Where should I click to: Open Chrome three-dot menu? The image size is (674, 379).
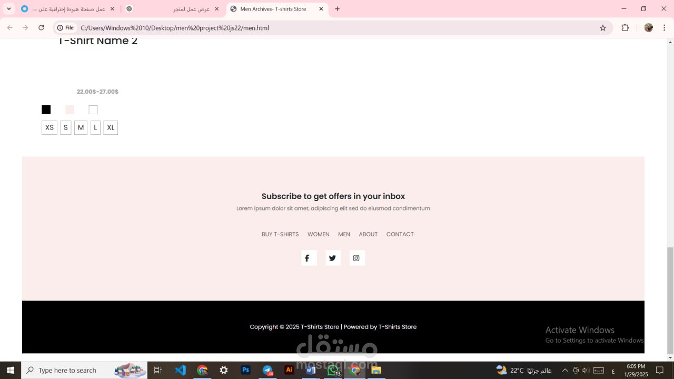pos(665,28)
